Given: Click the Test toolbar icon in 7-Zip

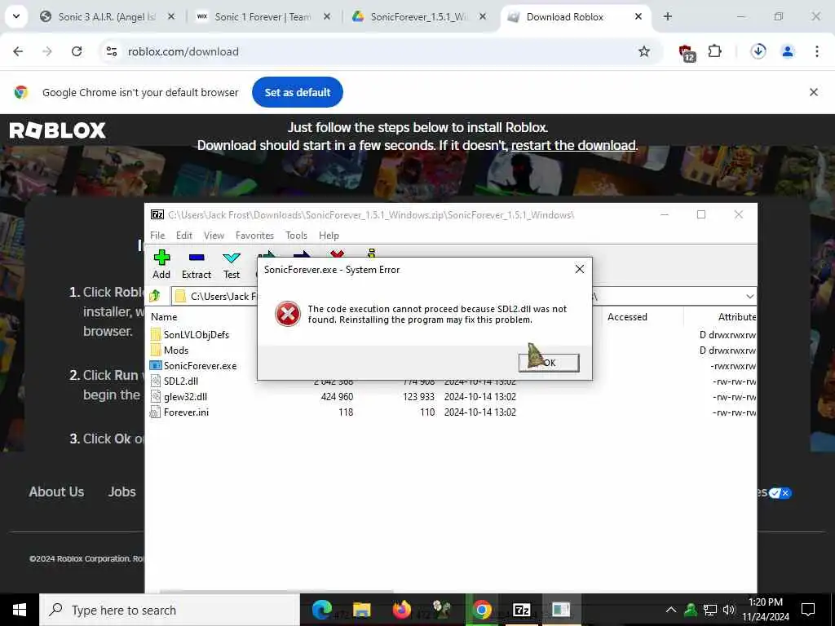Looking at the screenshot, I should click(x=231, y=265).
